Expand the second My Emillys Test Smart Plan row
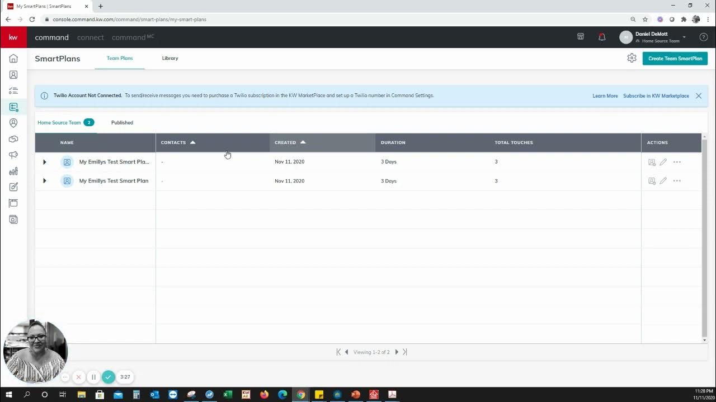Viewport: 716px width, 402px height. [45, 181]
